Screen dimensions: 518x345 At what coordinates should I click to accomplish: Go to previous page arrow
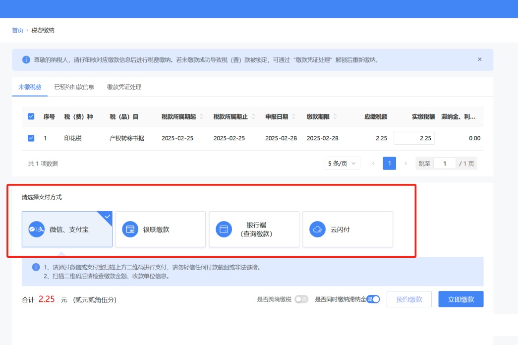(x=373, y=164)
